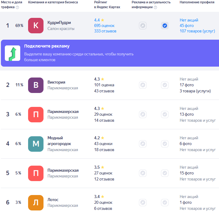Screen dimensions: 219x215
Task: Click the '20 оценок' text
Action: [103, 203]
